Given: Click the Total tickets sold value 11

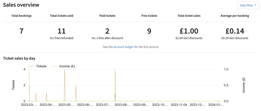Looking at the screenshot, I should click(62, 31).
